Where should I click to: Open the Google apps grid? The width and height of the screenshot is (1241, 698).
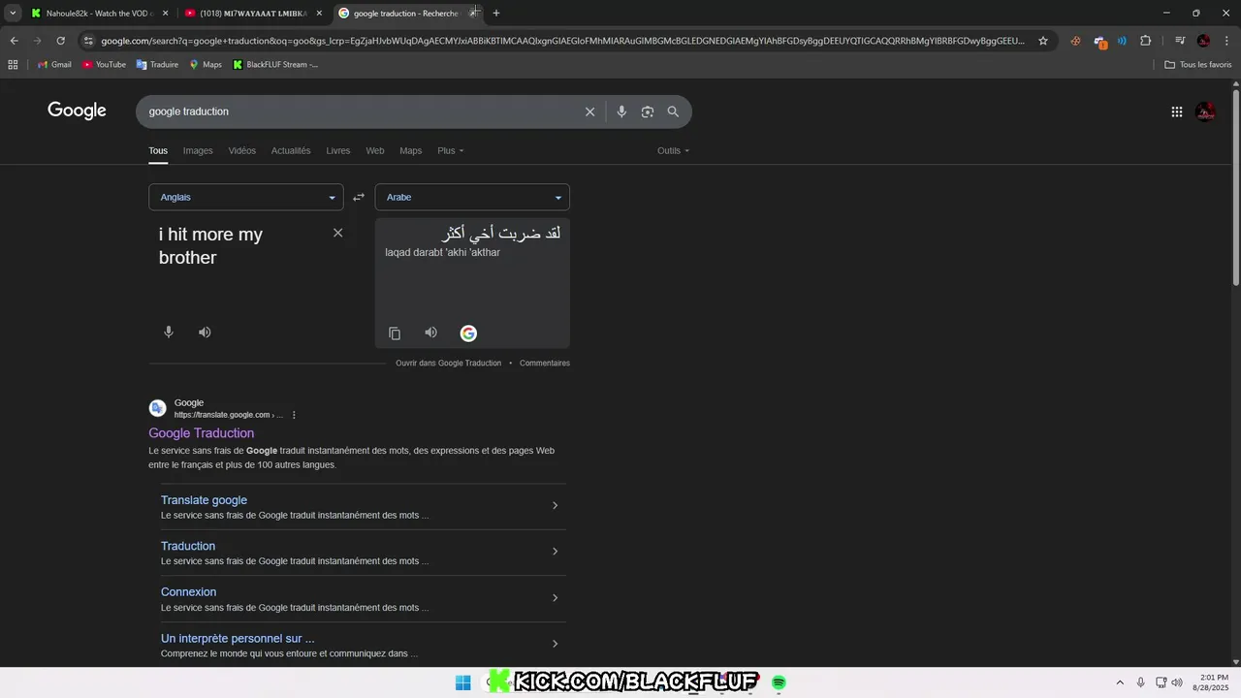1177,111
